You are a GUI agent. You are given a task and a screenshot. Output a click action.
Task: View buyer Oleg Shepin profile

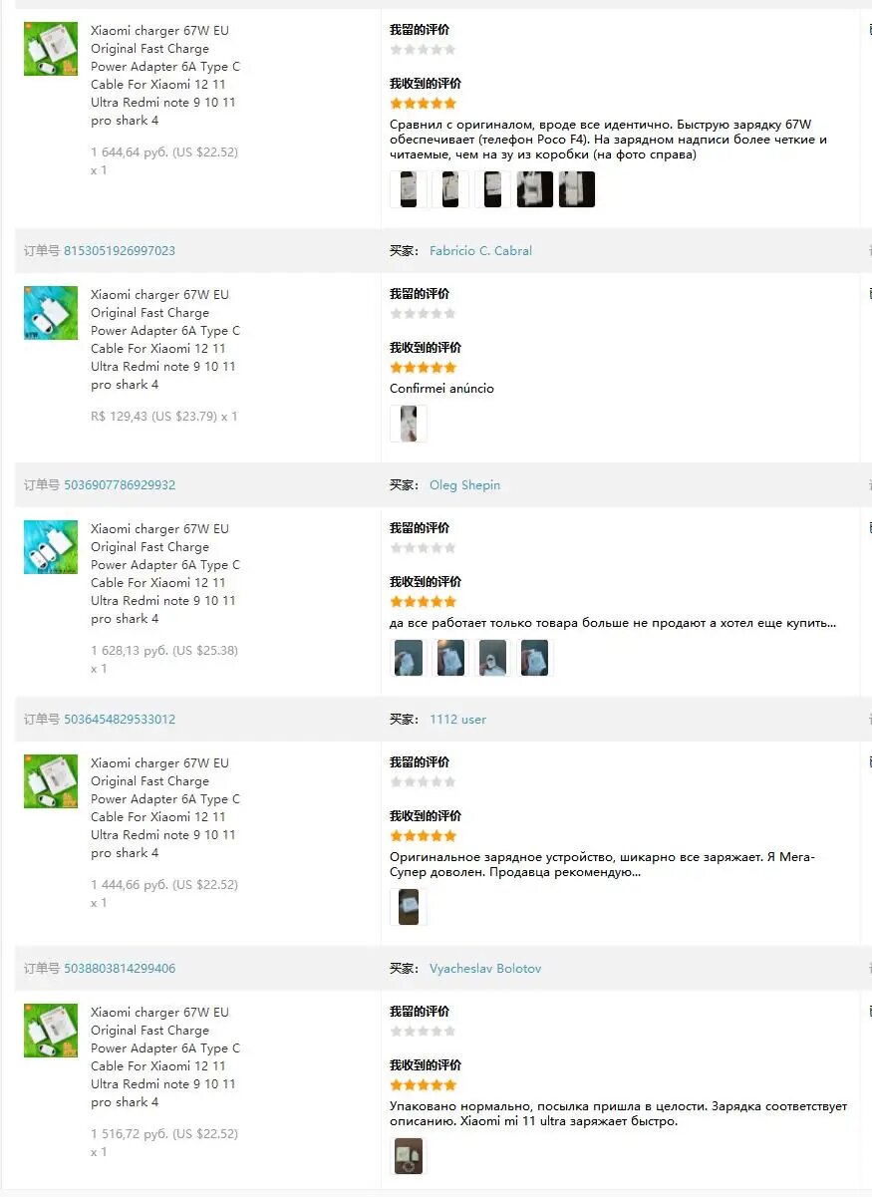[464, 485]
